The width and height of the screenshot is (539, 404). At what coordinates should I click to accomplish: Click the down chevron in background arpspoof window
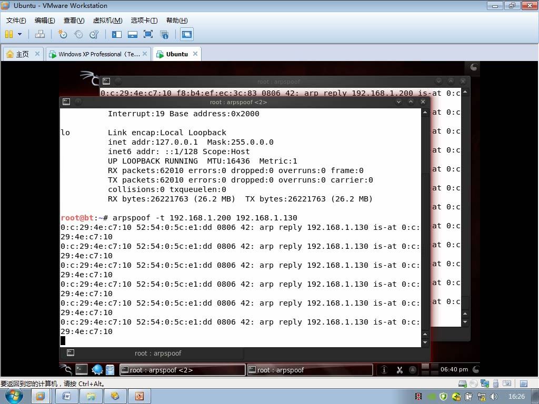pyautogui.click(x=438, y=82)
